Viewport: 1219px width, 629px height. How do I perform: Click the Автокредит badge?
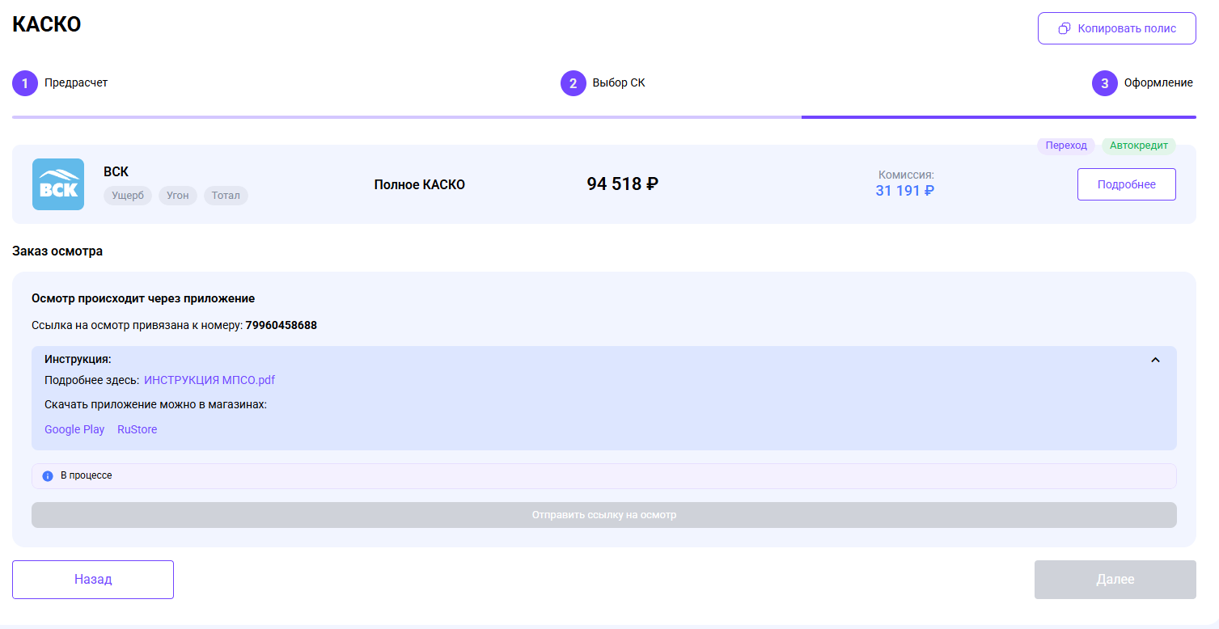click(x=1139, y=146)
